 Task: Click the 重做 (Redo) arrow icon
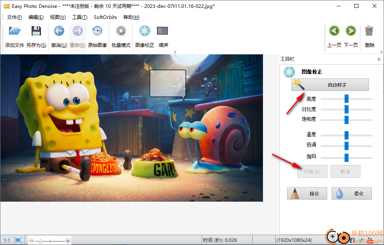coord(78,31)
